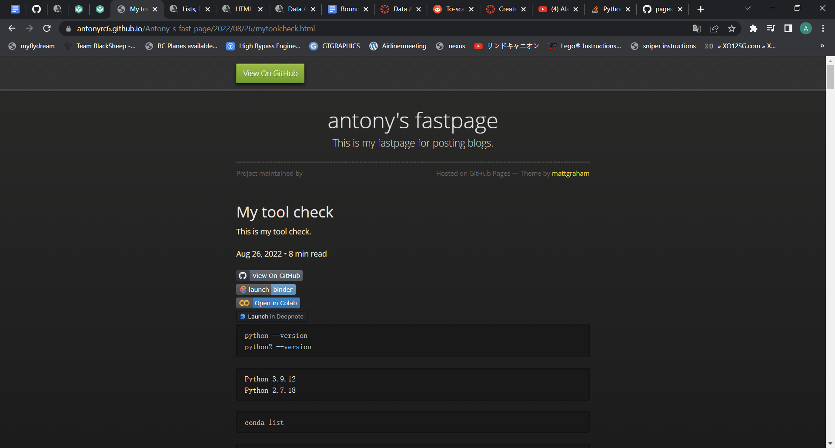Expand the hidden bookmarks overflow chevron

click(x=822, y=46)
